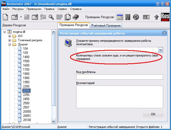This screenshot has height=130, width=171.
Task: Click the Restorator title bar app icon
Action: coord(4,4)
